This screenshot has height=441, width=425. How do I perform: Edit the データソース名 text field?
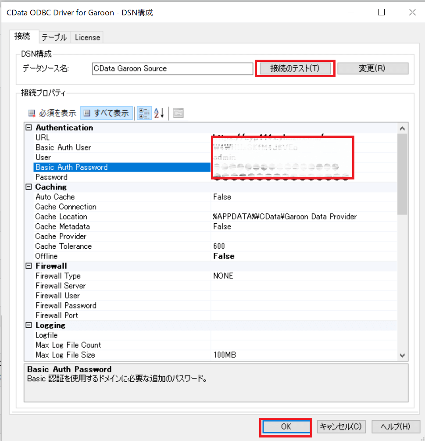172,68
